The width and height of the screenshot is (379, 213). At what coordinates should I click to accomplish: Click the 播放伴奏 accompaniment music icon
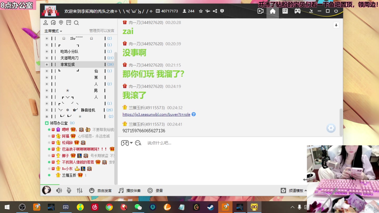[121, 190]
